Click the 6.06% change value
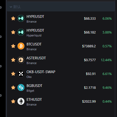Viewport: 117px width, 117px height. pos(107,19)
